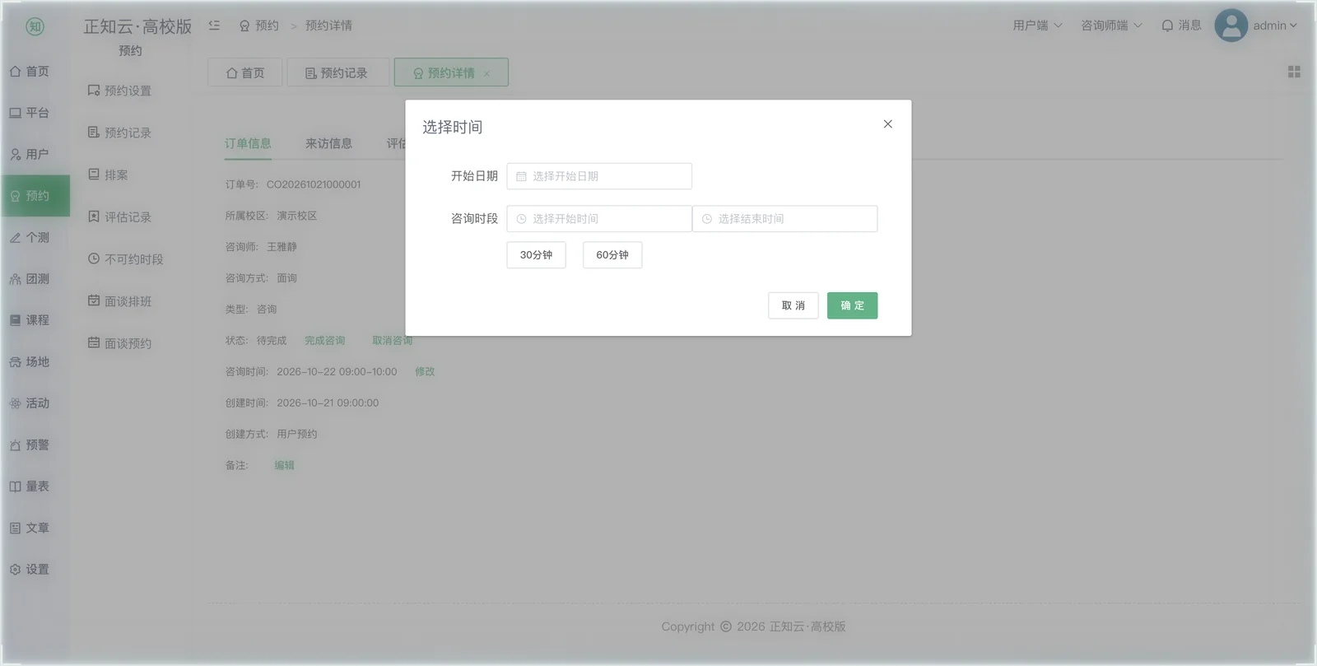Click 取消 in the dialog
Viewport: 1317px width, 666px height.
793,305
